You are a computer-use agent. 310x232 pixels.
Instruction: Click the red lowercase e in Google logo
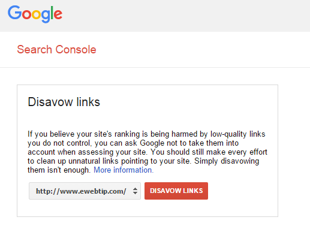tap(58, 14)
